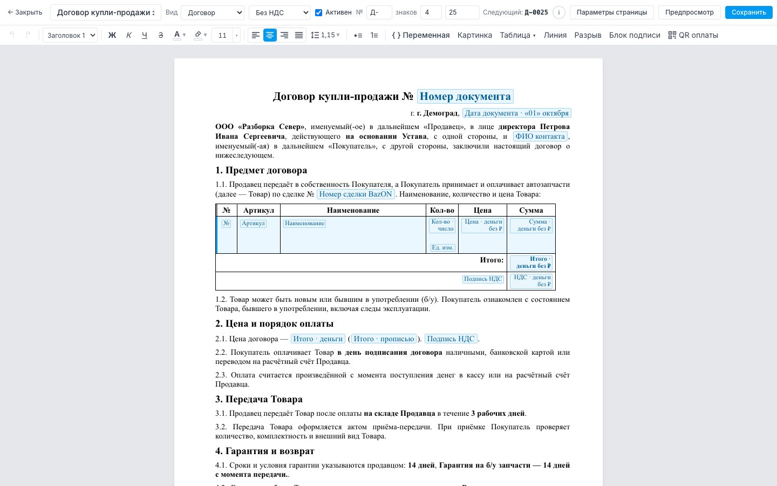Select the ФИО контакта variable chip
The height and width of the screenshot is (486, 777).
click(540, 137)
